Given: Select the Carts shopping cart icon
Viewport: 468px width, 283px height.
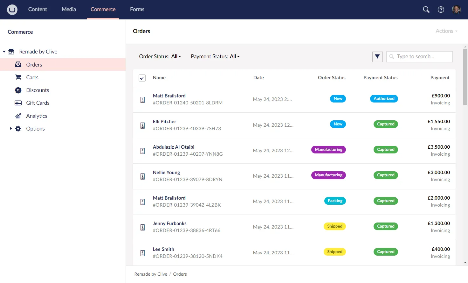Looking at the screenshot, I should (18, 77).
